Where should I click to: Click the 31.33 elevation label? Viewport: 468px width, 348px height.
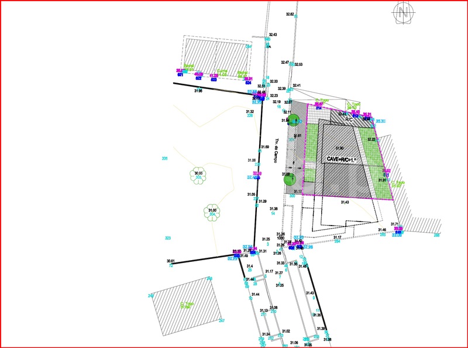tap(280, 263)
